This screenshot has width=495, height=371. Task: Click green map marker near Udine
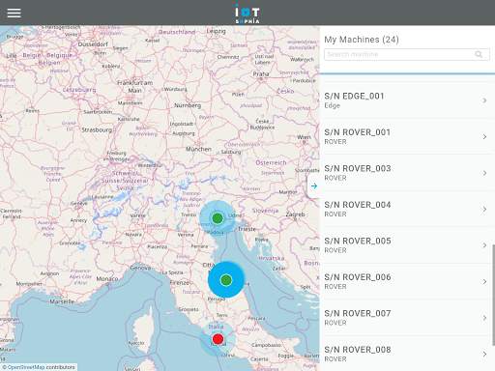tap(218, 218)
